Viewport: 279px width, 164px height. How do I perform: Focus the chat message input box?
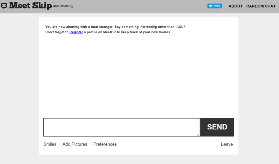(x=121, y=127)
